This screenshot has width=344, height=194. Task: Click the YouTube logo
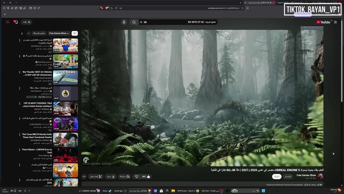(x=323, y=22)
